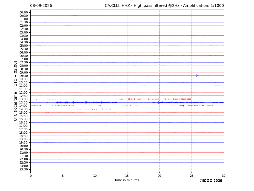Click the UTC local time axis label
Viewport: 254px width, 191px height.
tap(15, 91)
